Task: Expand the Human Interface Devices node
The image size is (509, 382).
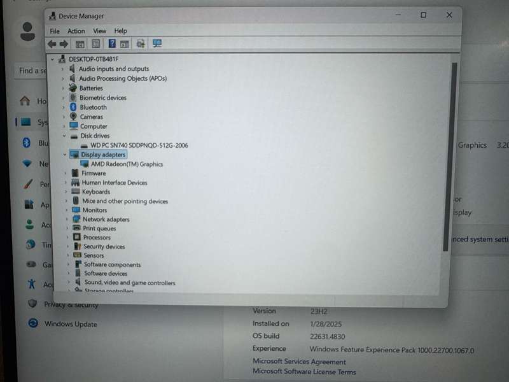Action: 66,183
